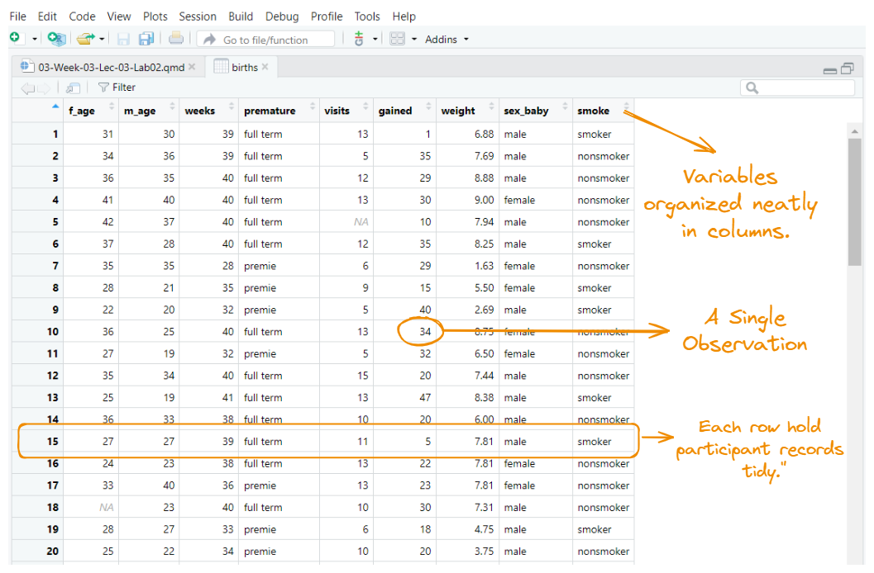The height and width of the screenshot is (573, 874).
Task: Save the current document
Action: (122, 38)
